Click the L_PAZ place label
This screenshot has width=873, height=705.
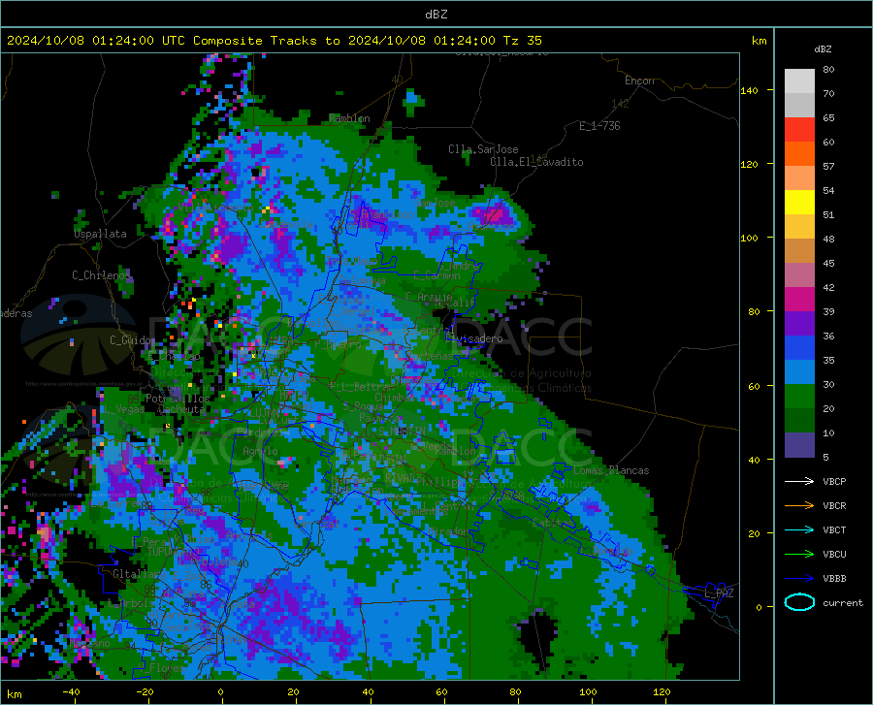point(719,593)
